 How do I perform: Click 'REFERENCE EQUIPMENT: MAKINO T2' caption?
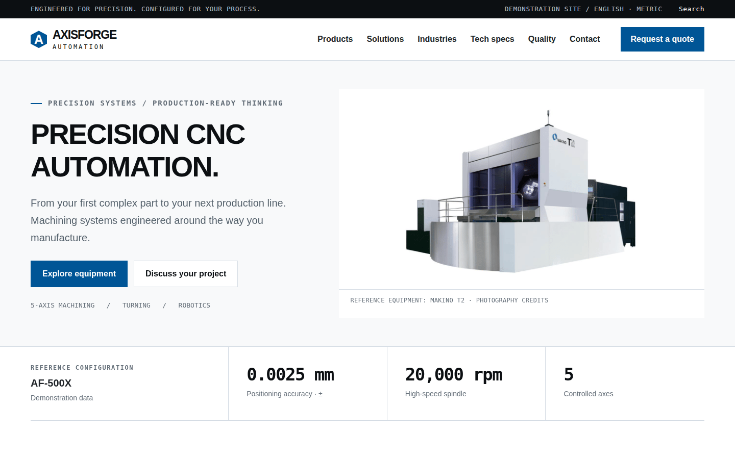coord(407,300)
